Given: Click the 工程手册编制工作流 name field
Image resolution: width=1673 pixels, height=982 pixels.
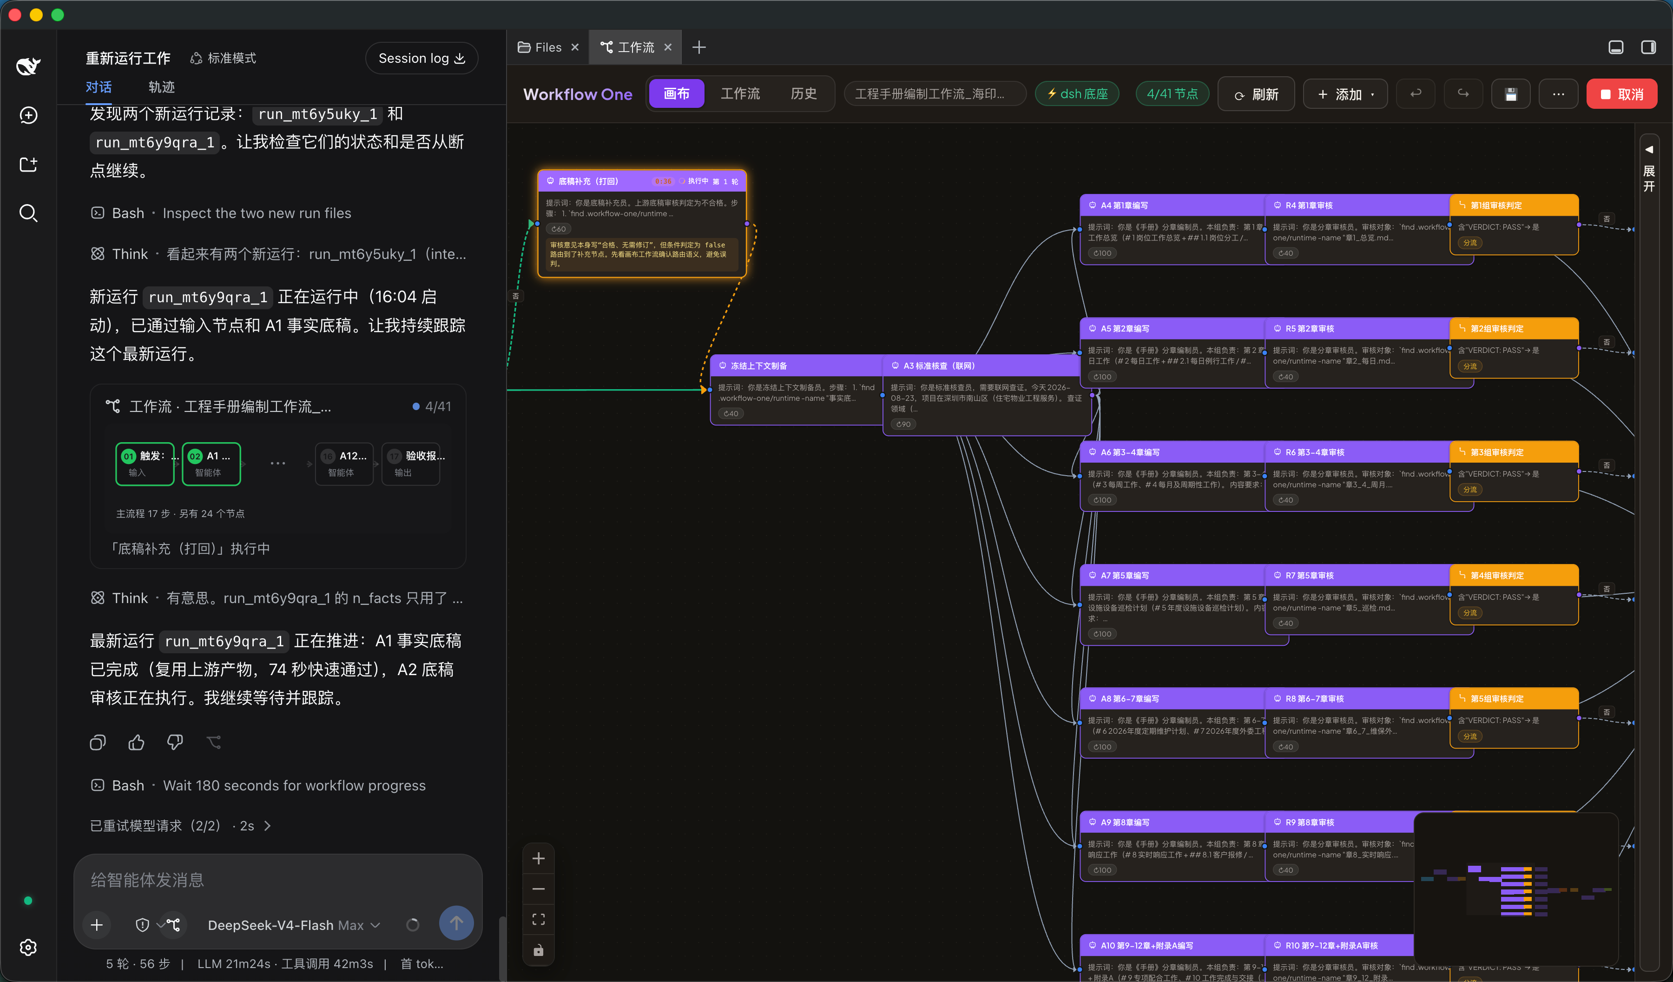Looking at the screenshot, I should (x=935, y=93).
